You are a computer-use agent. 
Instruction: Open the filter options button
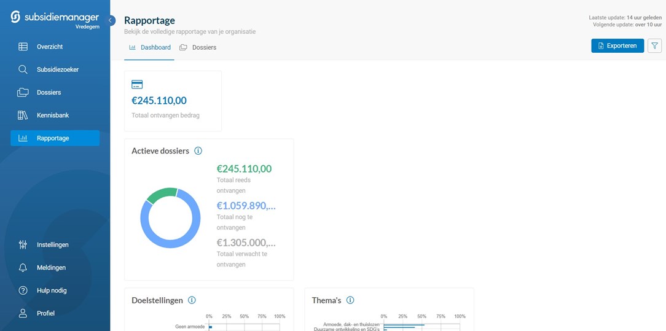[x=654, y=45]
